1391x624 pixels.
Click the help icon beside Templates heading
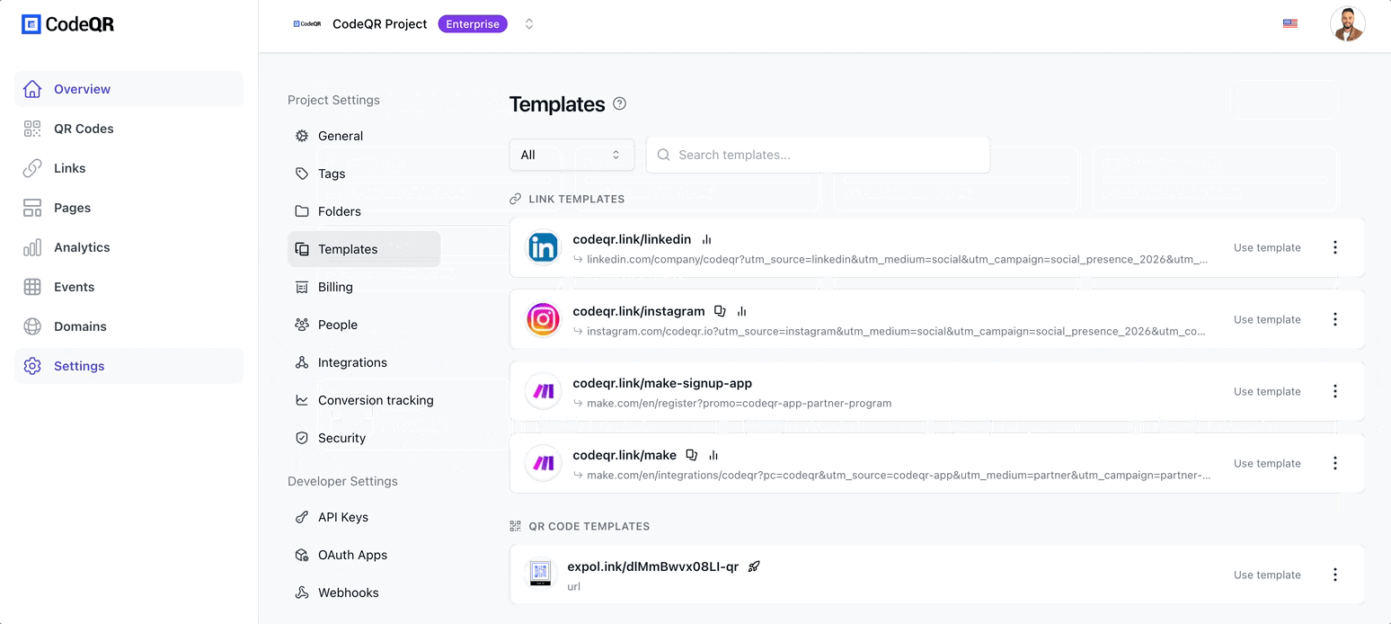(x=619, y=103)
